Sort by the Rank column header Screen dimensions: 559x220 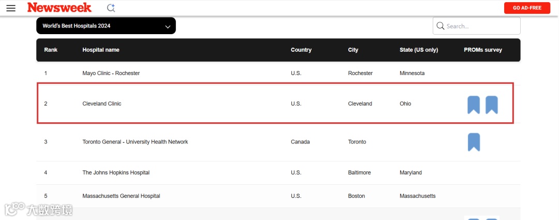tap(51, 50)
